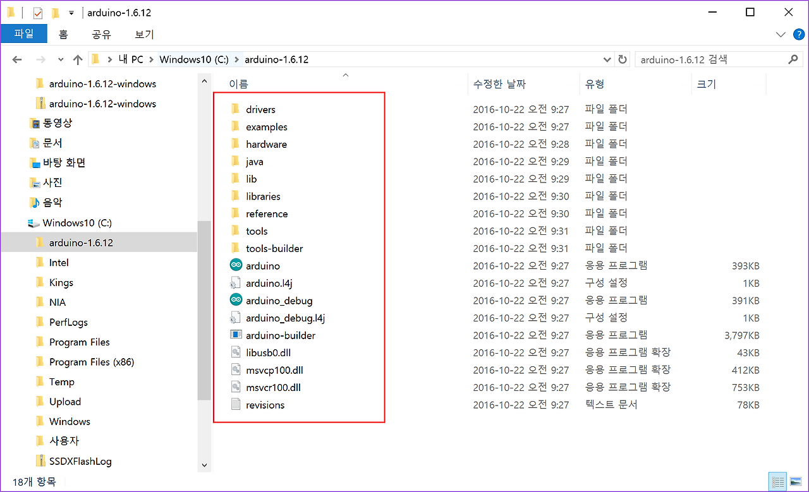Click the libusb0.dll file icon
809x492 pixels.
tap(236, 352)
